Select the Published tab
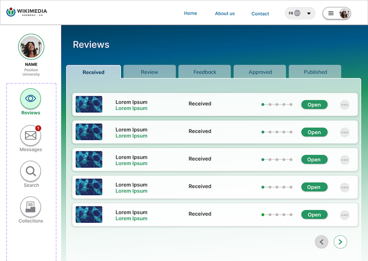368x261 pixels. coord(315,72)
